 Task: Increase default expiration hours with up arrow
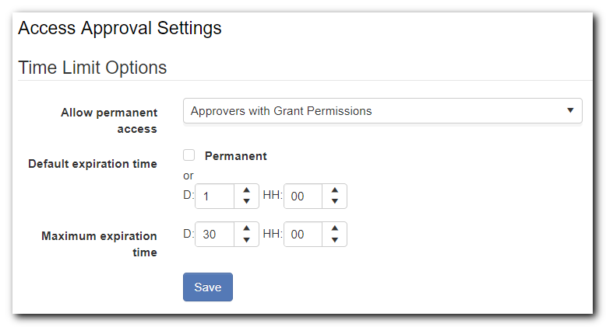[335, 190]
